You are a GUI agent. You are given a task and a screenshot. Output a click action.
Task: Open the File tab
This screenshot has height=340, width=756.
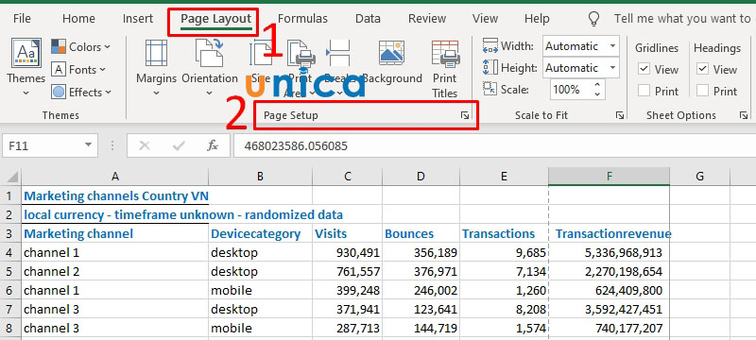click(22, 19)
